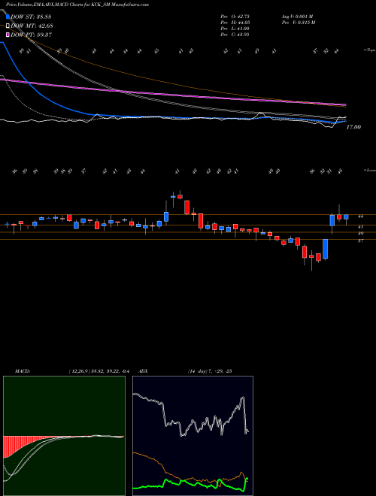Click the last blue candlestick on the right

point(346,217)
